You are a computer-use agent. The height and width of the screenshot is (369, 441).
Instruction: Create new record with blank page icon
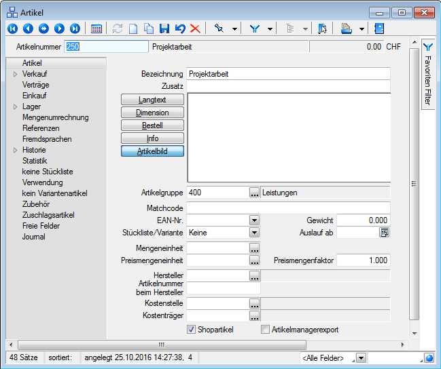pyautogui.click(x=133, y=28)
